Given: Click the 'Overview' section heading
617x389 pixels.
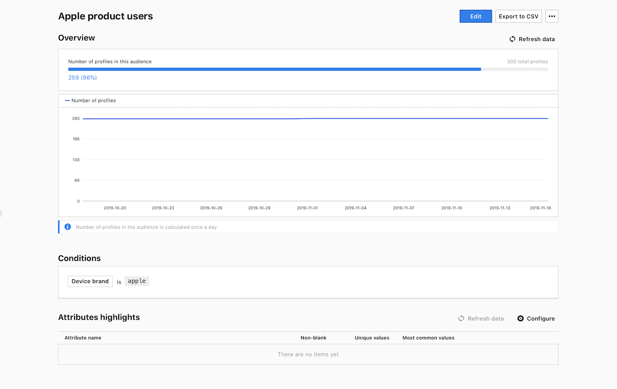Looking at the screenshot, I should click(x=77, y=38).
